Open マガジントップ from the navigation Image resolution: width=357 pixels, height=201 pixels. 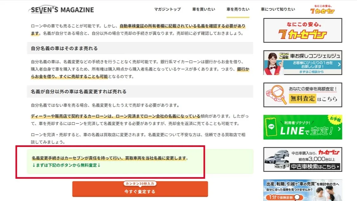tap(167, 10)
